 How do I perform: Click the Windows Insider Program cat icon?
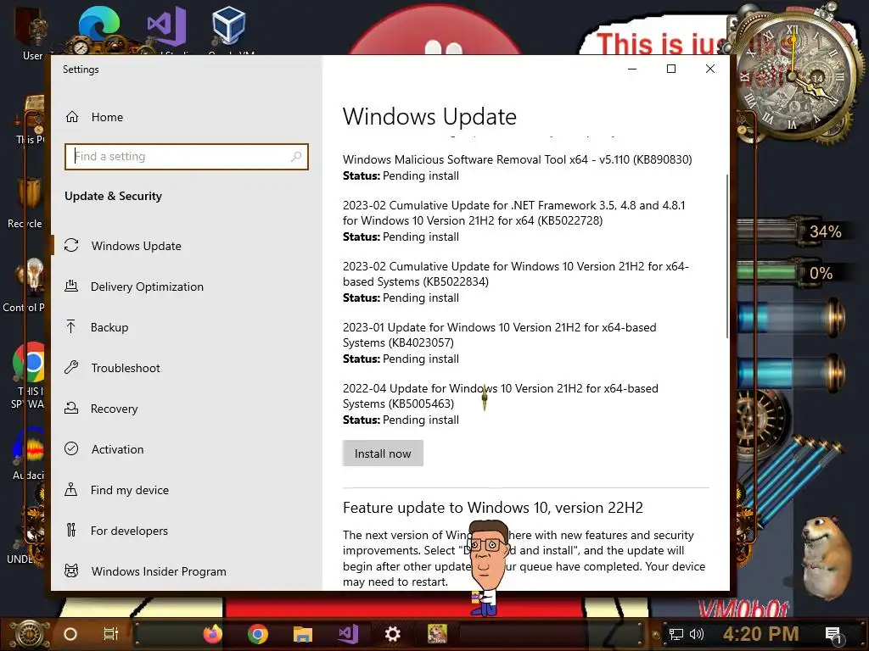pos(71,570)
